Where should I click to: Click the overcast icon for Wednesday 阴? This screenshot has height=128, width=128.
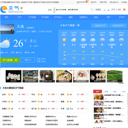pos(102,40)
